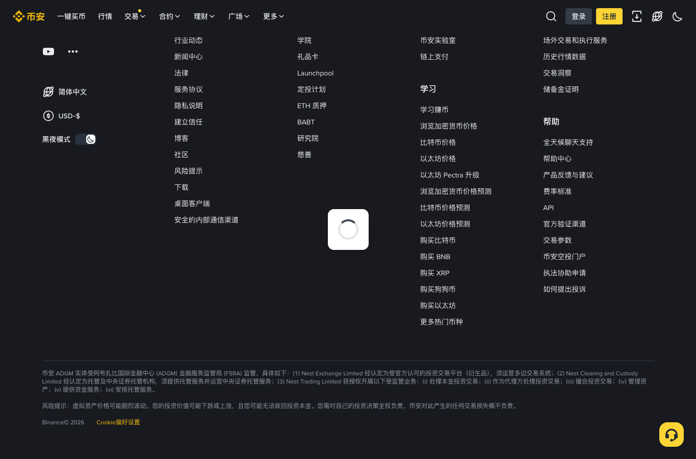
Task: Open the 博客 footer link
Action: pos(182,138)
